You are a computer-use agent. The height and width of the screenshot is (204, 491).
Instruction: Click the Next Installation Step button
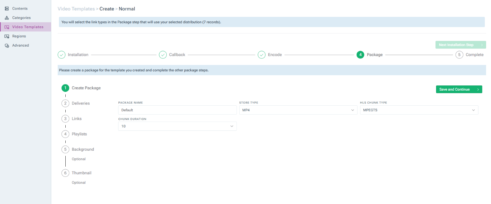461,45
